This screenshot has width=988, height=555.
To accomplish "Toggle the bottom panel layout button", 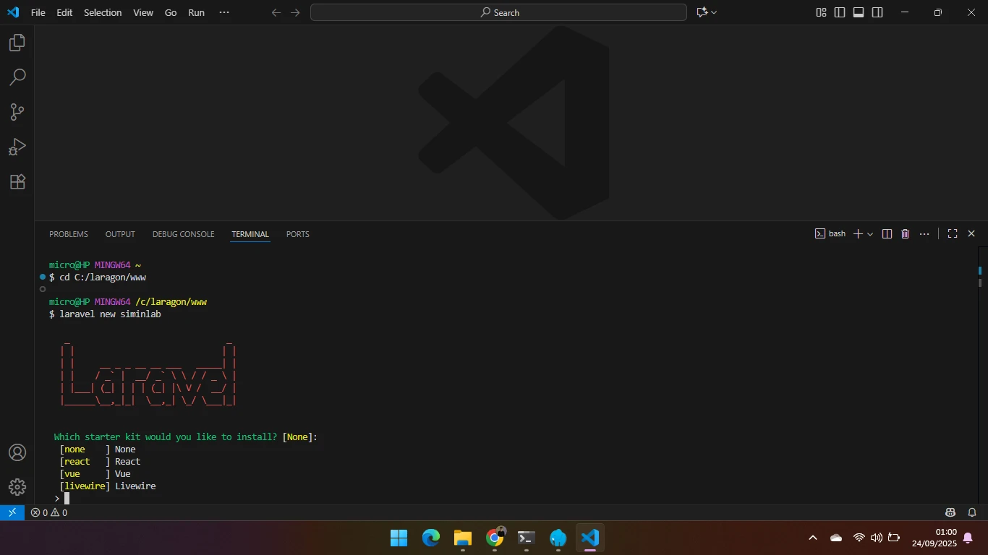I will (x=859, y=12).
